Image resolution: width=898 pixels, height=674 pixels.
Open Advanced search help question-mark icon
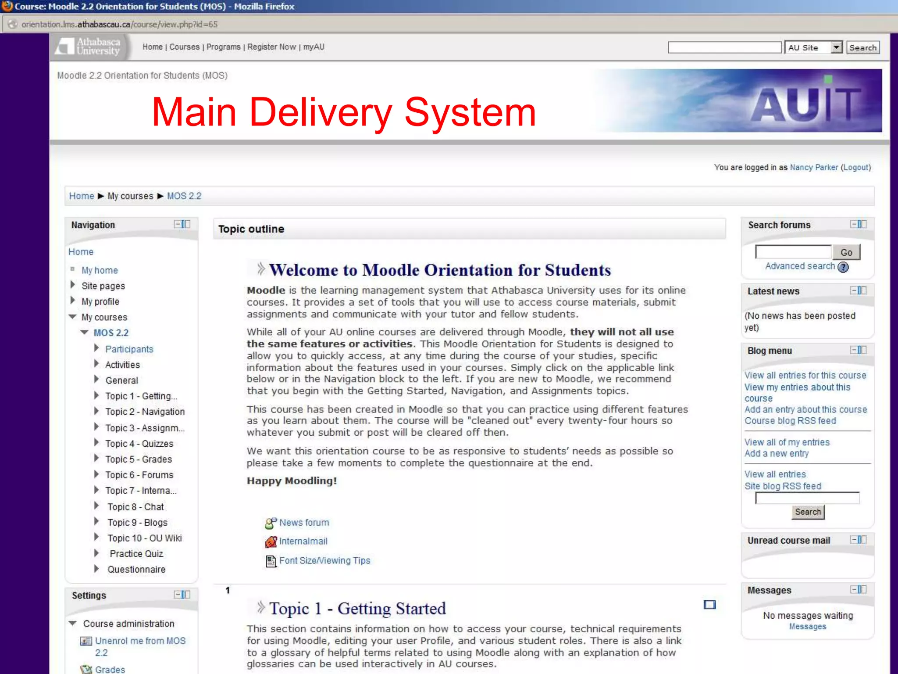843,267
